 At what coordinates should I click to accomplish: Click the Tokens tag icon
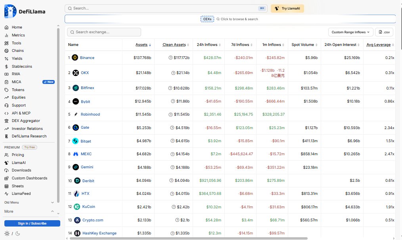pos(7,90)
